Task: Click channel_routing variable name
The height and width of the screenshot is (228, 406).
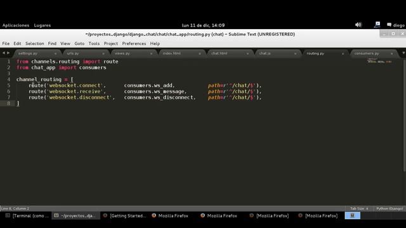Action: pos(39,79)
